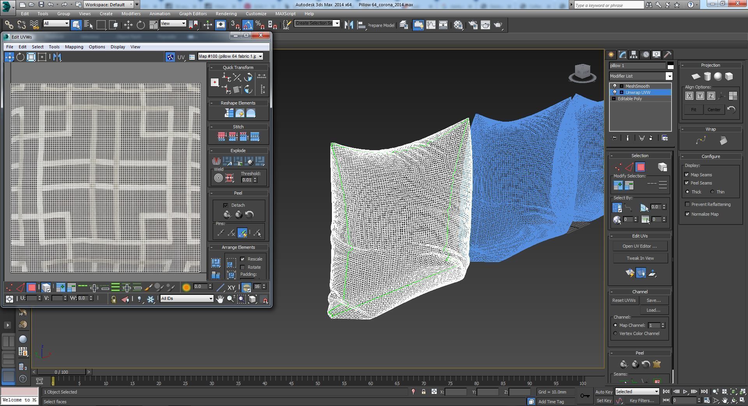Click the object name field pillow 1
The height and width of the screenshot is (406, 748).
click(637, 66)
